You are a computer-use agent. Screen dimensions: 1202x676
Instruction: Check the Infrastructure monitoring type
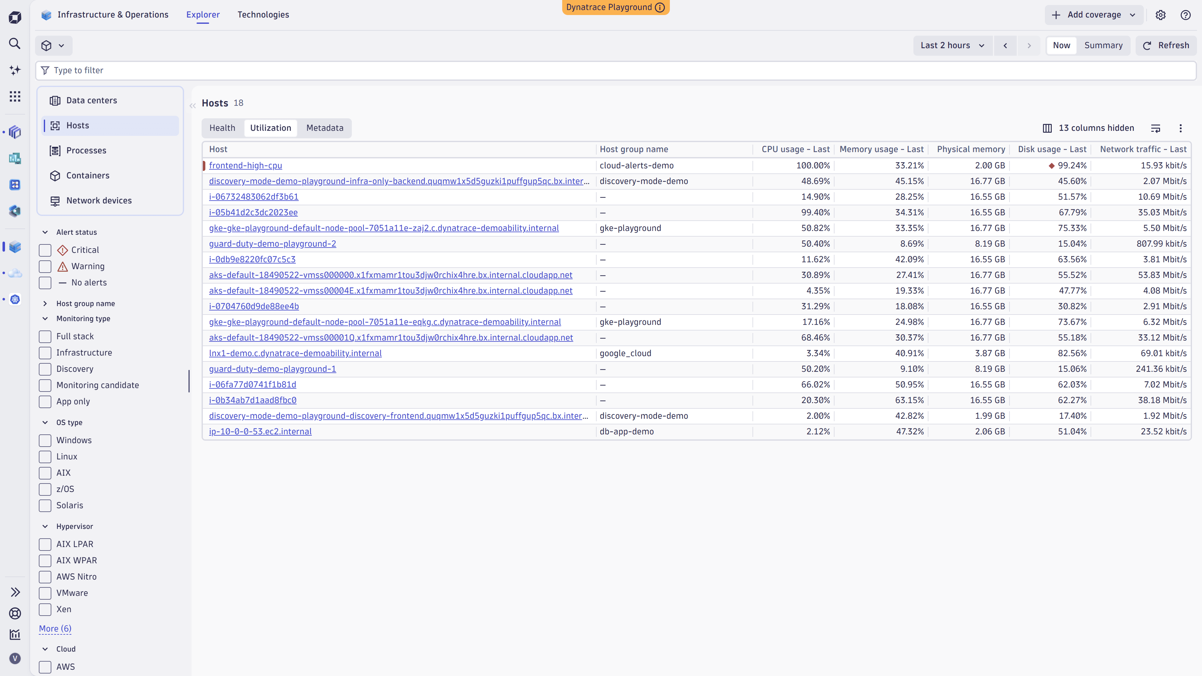[x=45, y=353]
